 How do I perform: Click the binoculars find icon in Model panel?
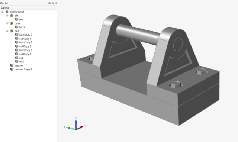tap(49, 3)
